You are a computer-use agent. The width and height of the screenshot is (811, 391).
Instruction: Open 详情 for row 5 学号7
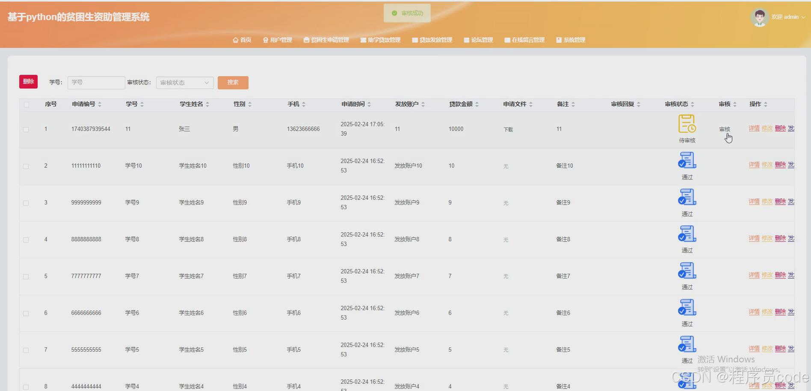click(x=754, y=274)
